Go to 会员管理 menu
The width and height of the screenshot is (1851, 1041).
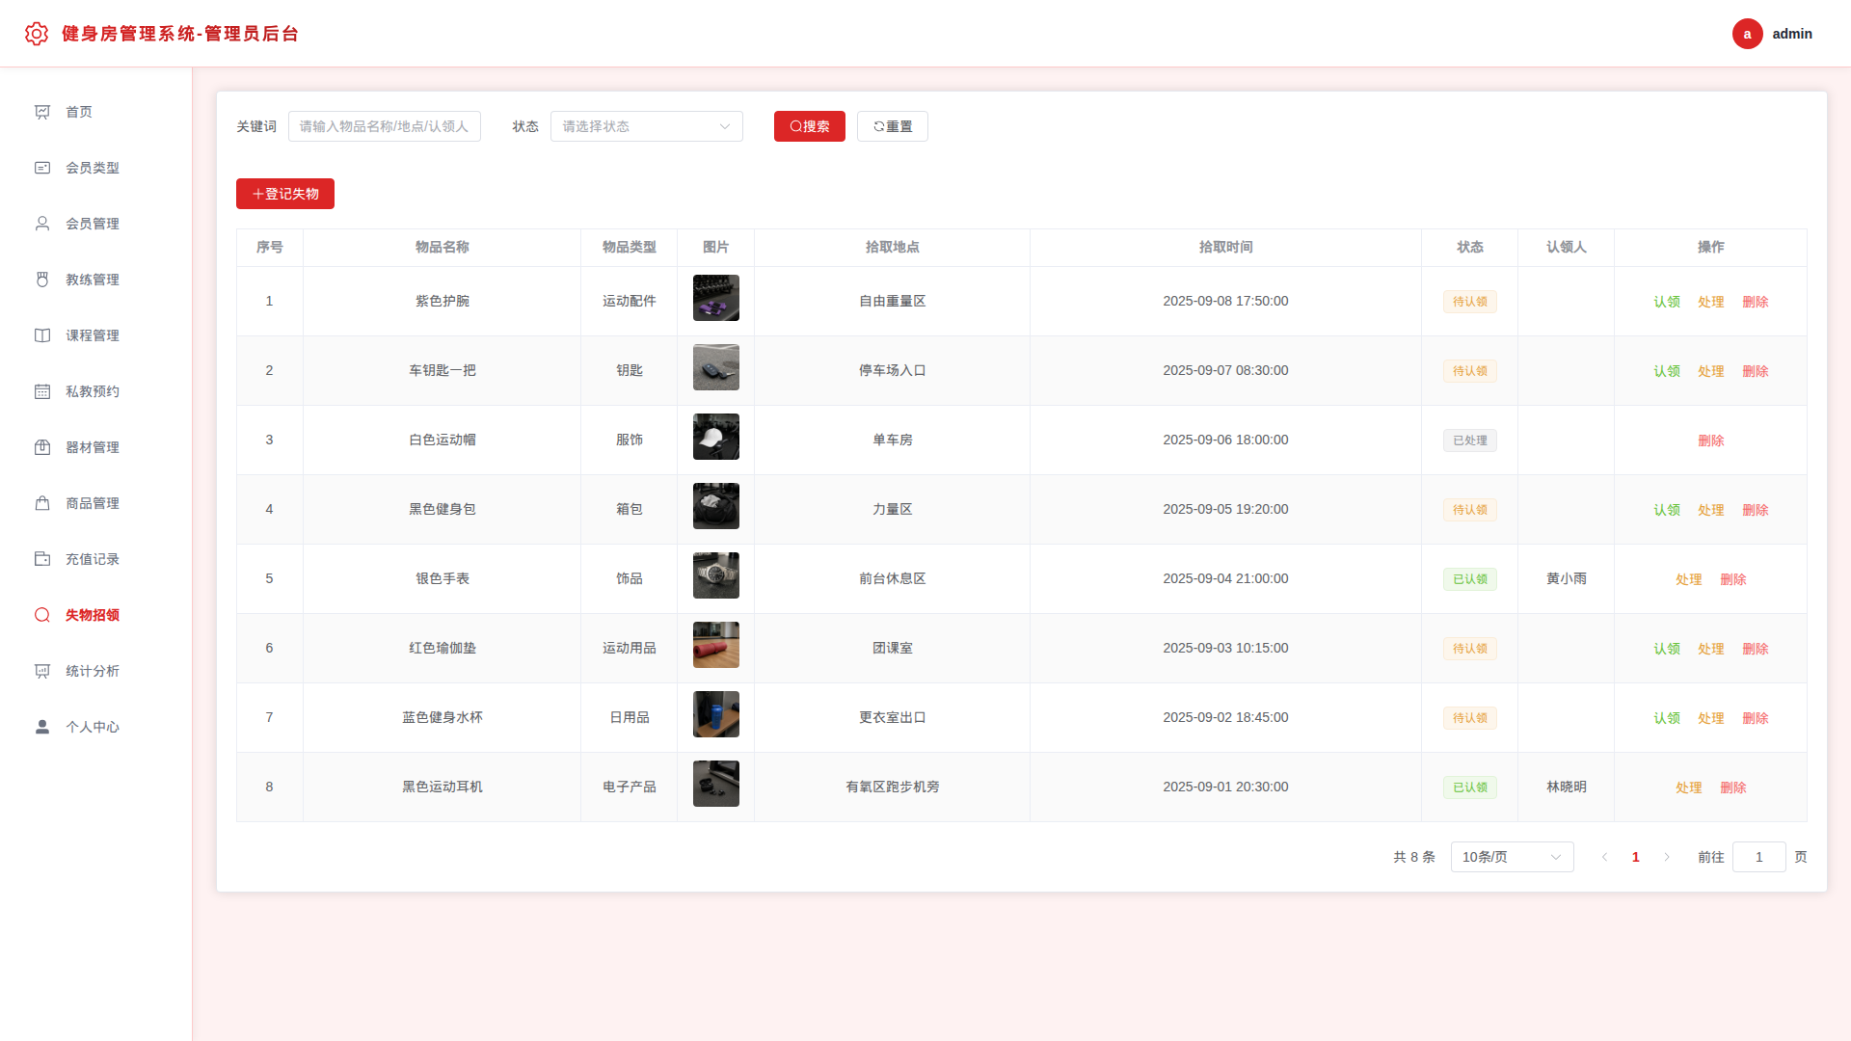(x=95, y=224)
